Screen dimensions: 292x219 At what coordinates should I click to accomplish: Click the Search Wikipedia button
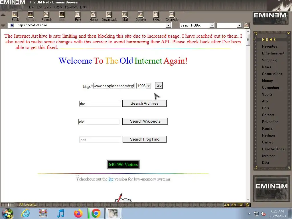(x=145, y=121)
